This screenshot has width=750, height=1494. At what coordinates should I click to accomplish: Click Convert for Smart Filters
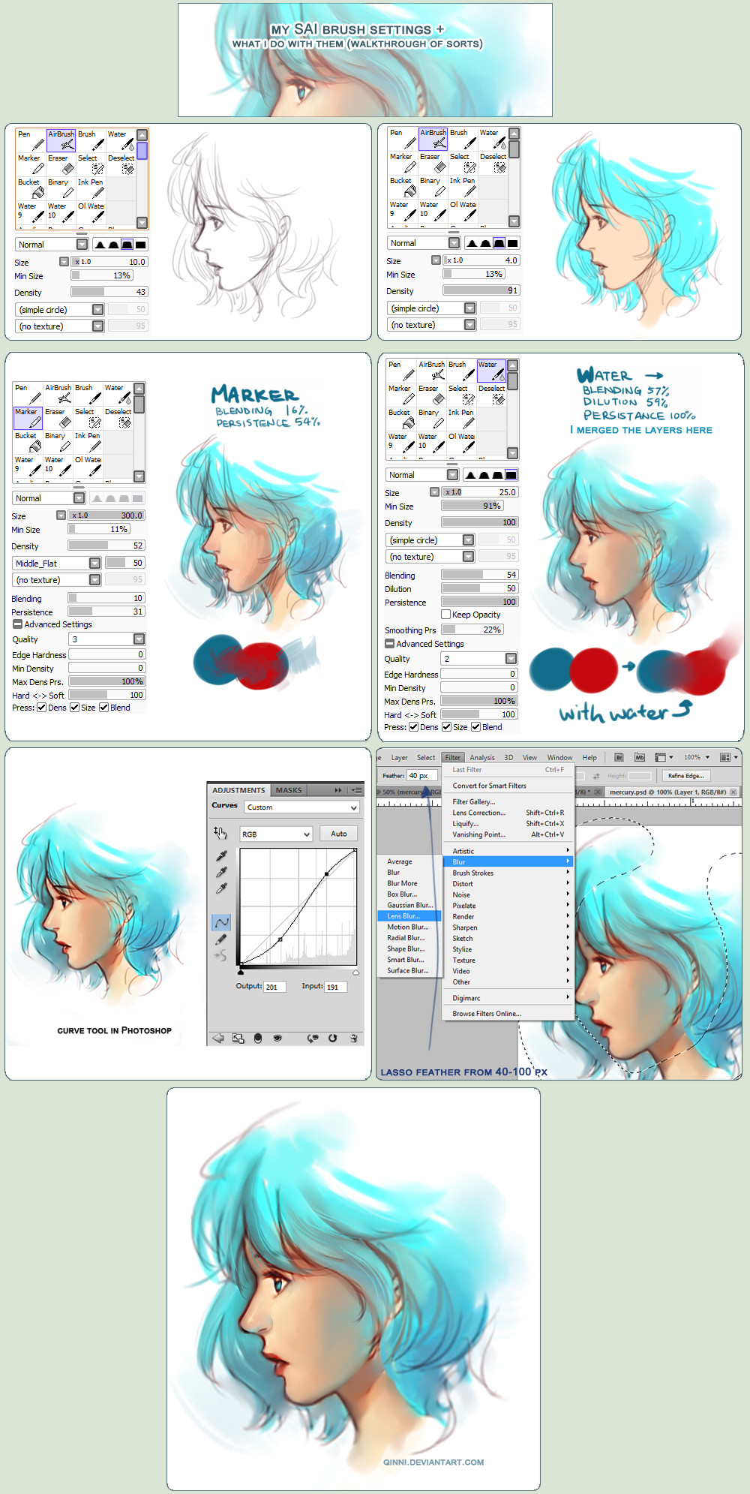click(x=508, y=786)
